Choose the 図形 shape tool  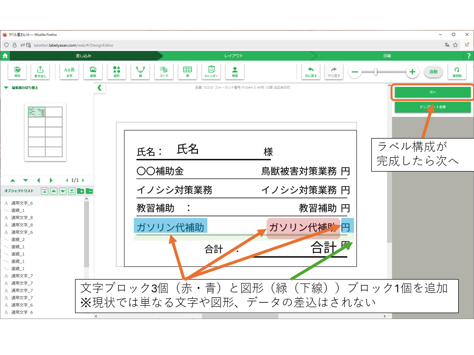coord(117,71)
